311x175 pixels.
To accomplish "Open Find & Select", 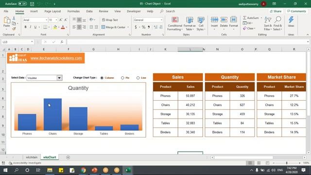I will point(277,24).
